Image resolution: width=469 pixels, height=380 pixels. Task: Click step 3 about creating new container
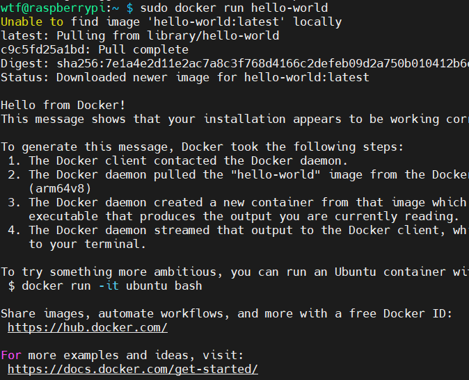point(239,202)
